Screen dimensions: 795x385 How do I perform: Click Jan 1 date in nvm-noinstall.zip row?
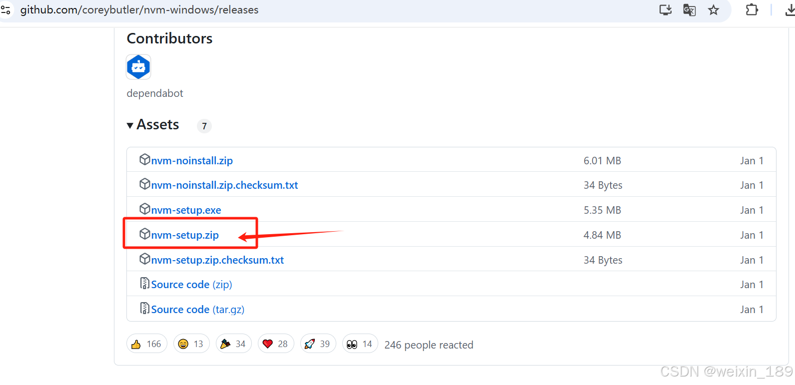click(752, 161)
